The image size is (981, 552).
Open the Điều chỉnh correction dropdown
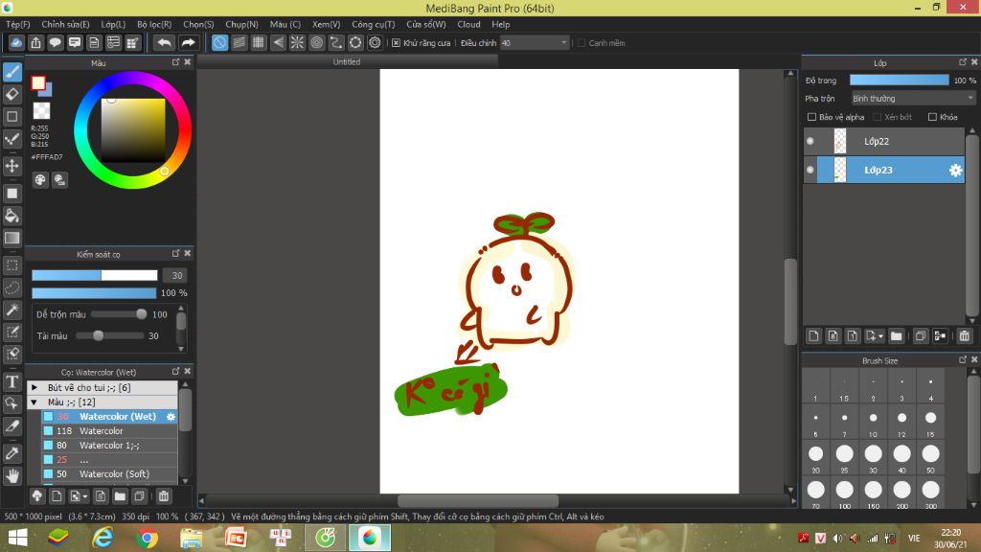[x=535, y=43]
